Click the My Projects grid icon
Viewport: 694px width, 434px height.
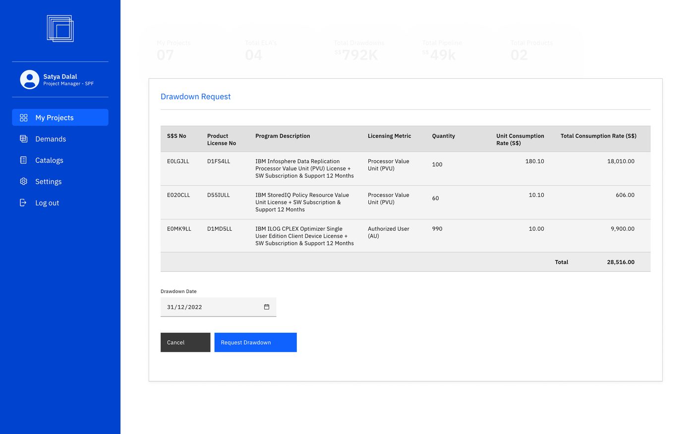click(x=23, y=118)
